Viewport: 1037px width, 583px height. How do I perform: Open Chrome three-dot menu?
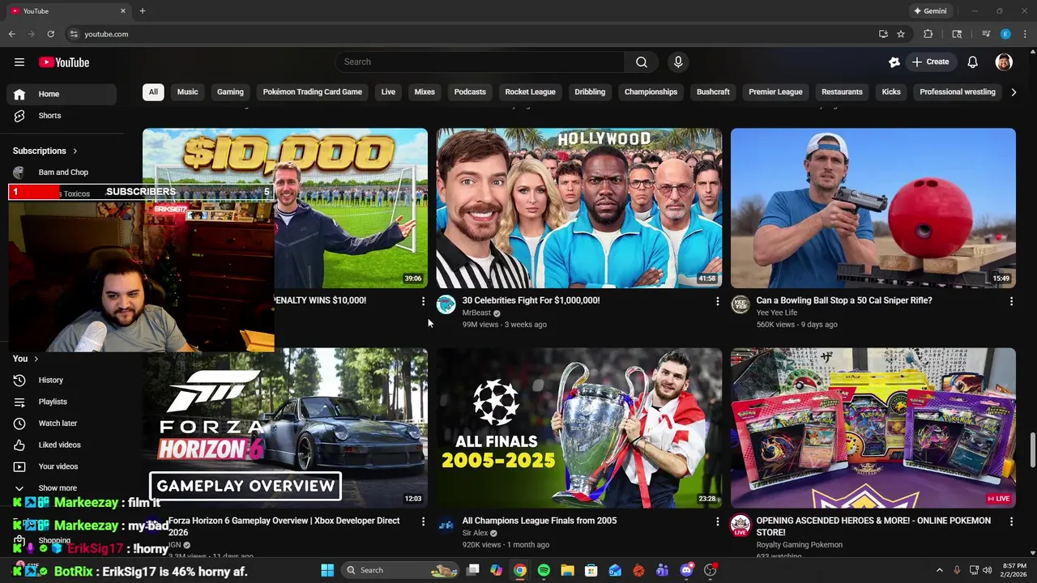[x=1026, y=34]
